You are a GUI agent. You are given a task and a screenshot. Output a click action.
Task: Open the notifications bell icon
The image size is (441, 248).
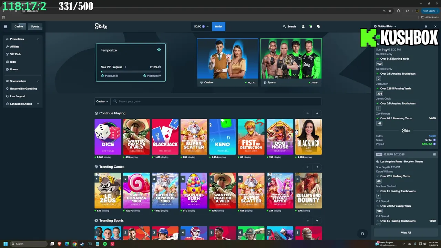(311, 27)
